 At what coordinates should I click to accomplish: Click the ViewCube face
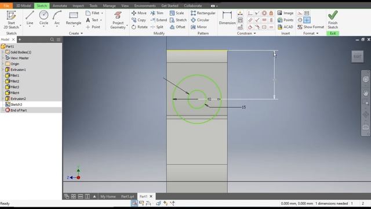(357, 56)
